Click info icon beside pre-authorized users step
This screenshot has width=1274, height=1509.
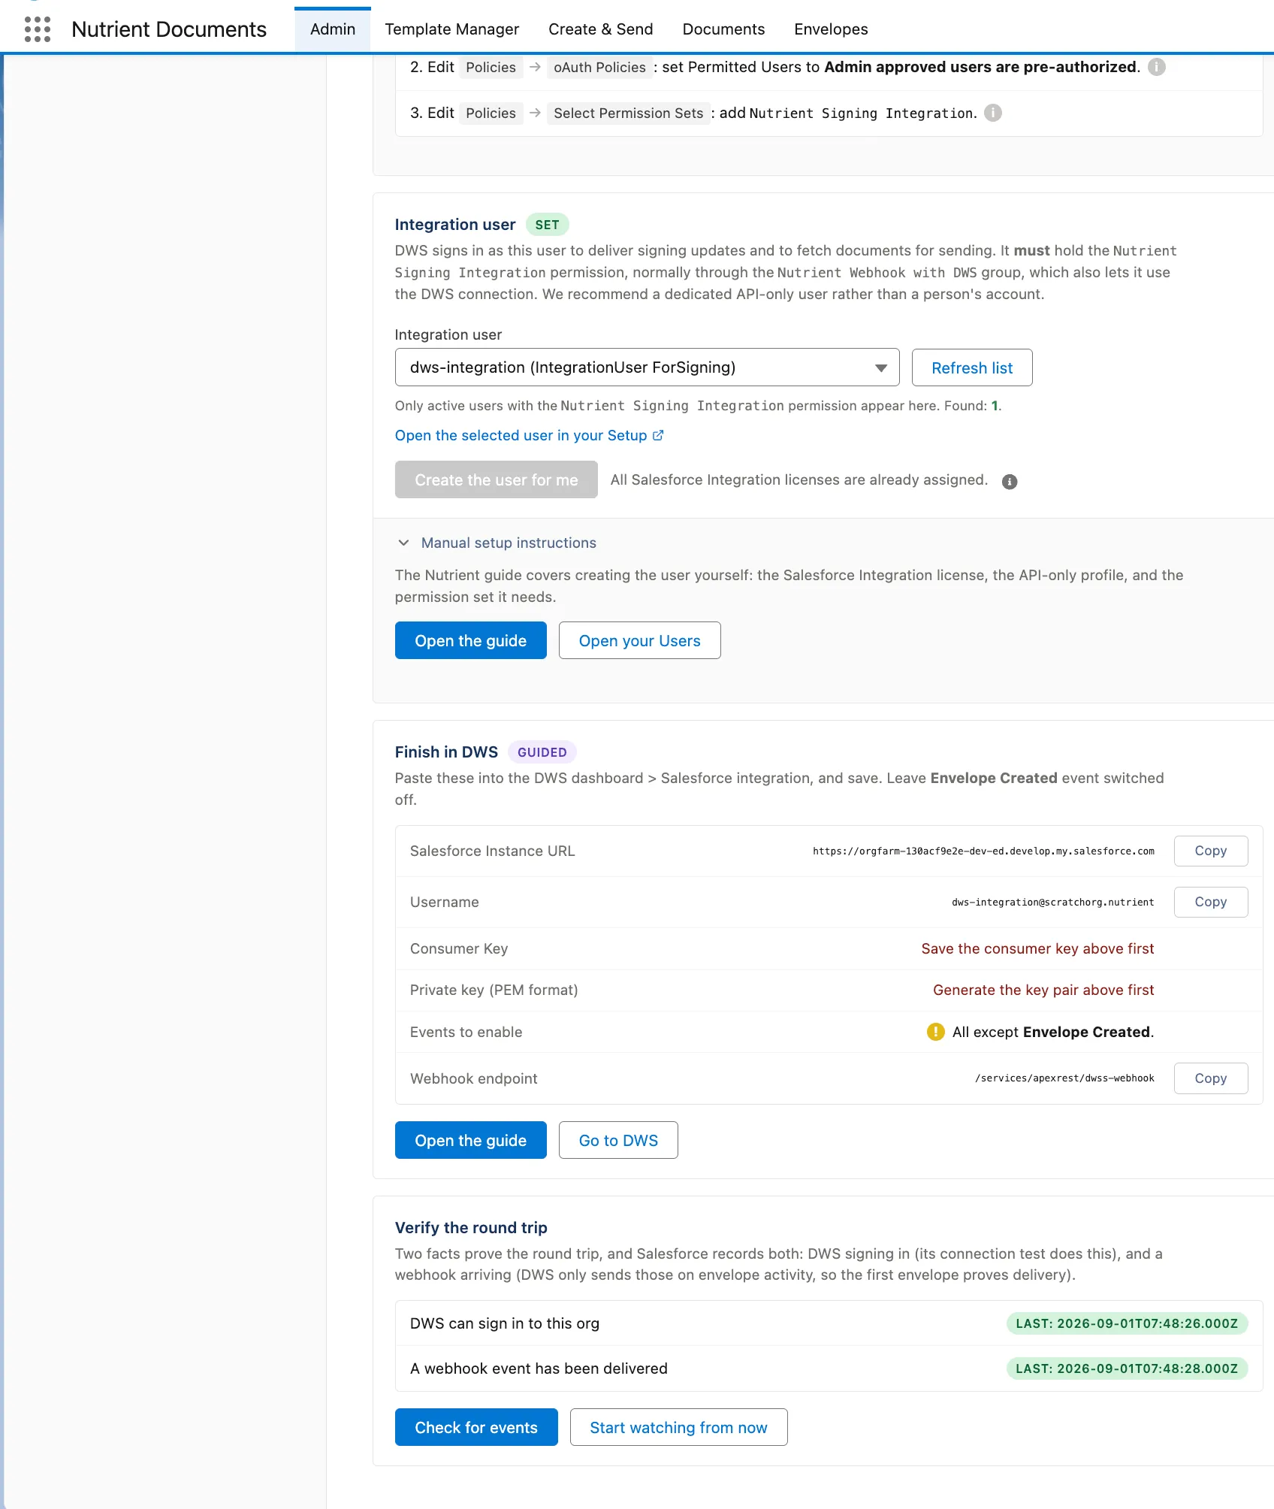click(x=1157, y=67)
